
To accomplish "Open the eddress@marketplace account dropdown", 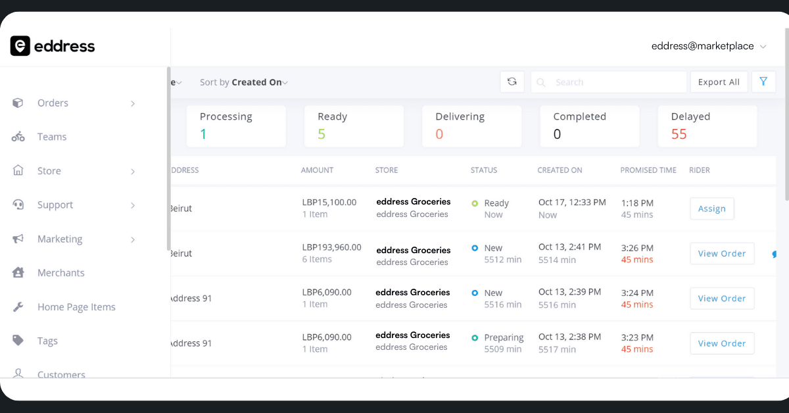I will [x=709, y=46].
